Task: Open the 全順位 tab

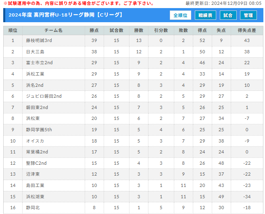Action: coord(180,15)
